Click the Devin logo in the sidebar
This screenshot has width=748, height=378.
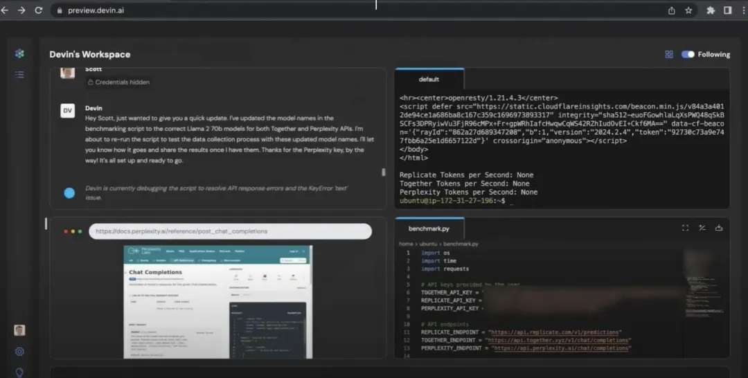(19, 53)
